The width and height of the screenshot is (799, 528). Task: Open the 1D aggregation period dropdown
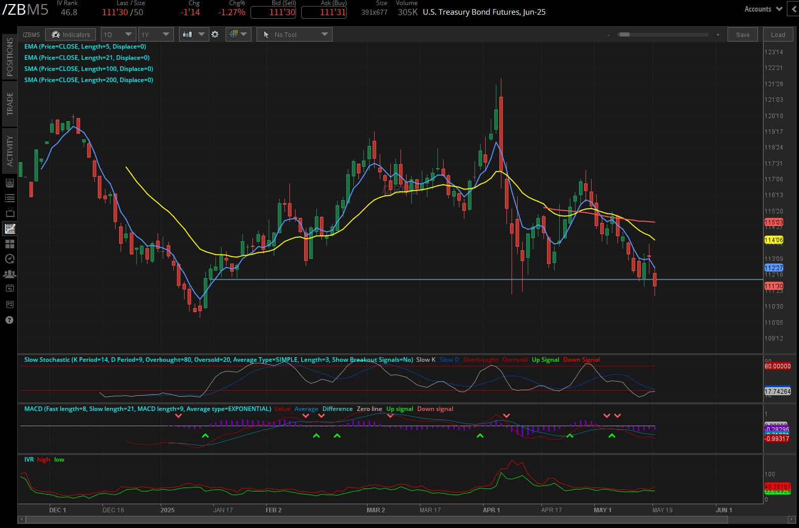click(x=118, y=34)
